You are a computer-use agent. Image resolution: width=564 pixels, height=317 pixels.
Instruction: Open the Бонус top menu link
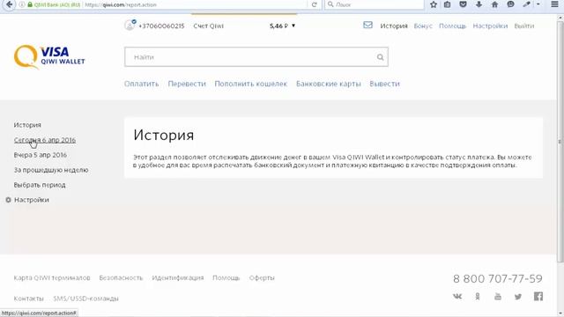(x=423, y=26)
